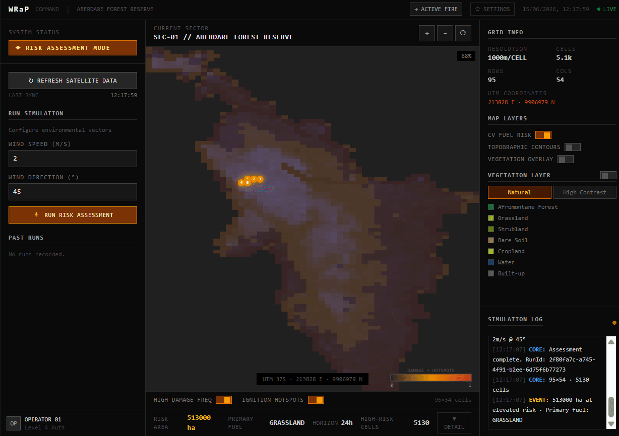Click the simulation log scrollbar thumb

pyautogui.click(x=611, y=407)
